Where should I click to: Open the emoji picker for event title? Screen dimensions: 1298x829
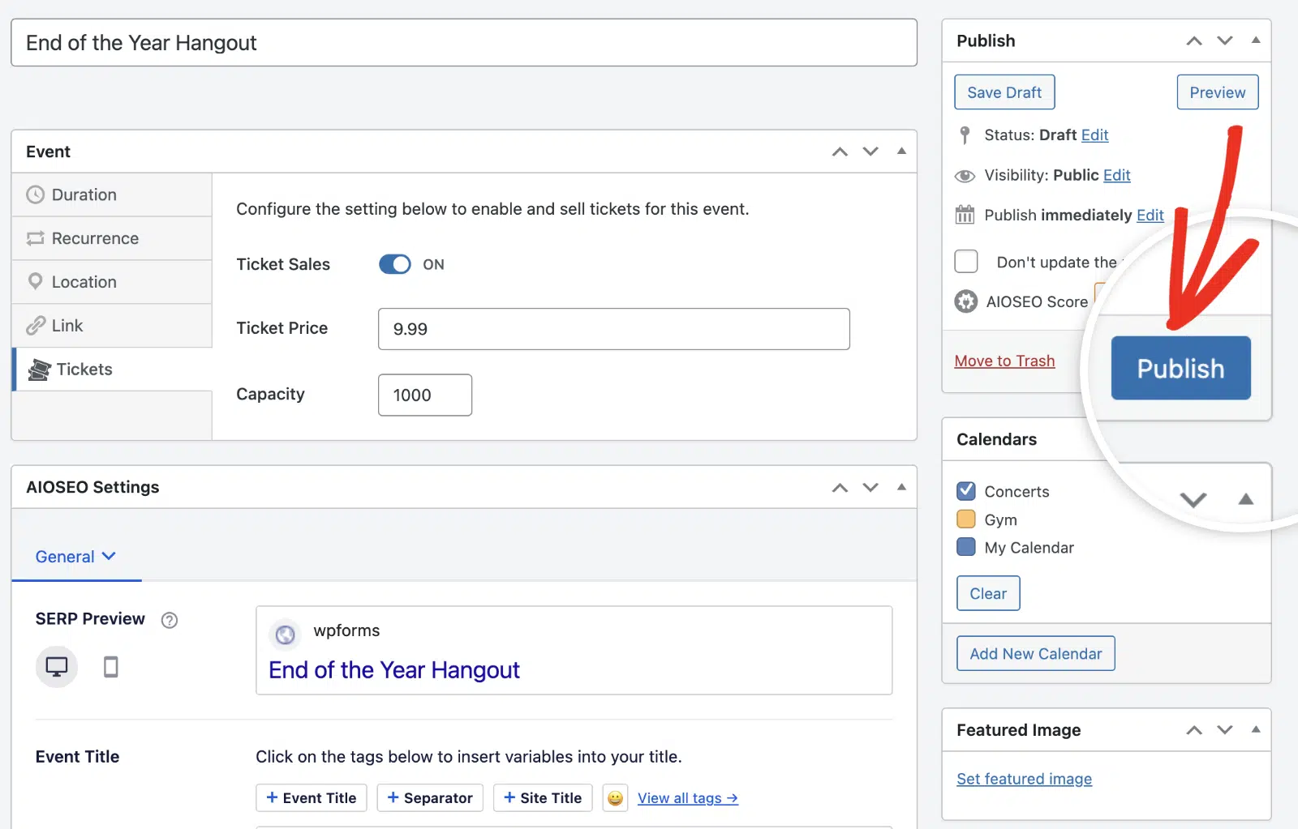(x=615, y=798)
